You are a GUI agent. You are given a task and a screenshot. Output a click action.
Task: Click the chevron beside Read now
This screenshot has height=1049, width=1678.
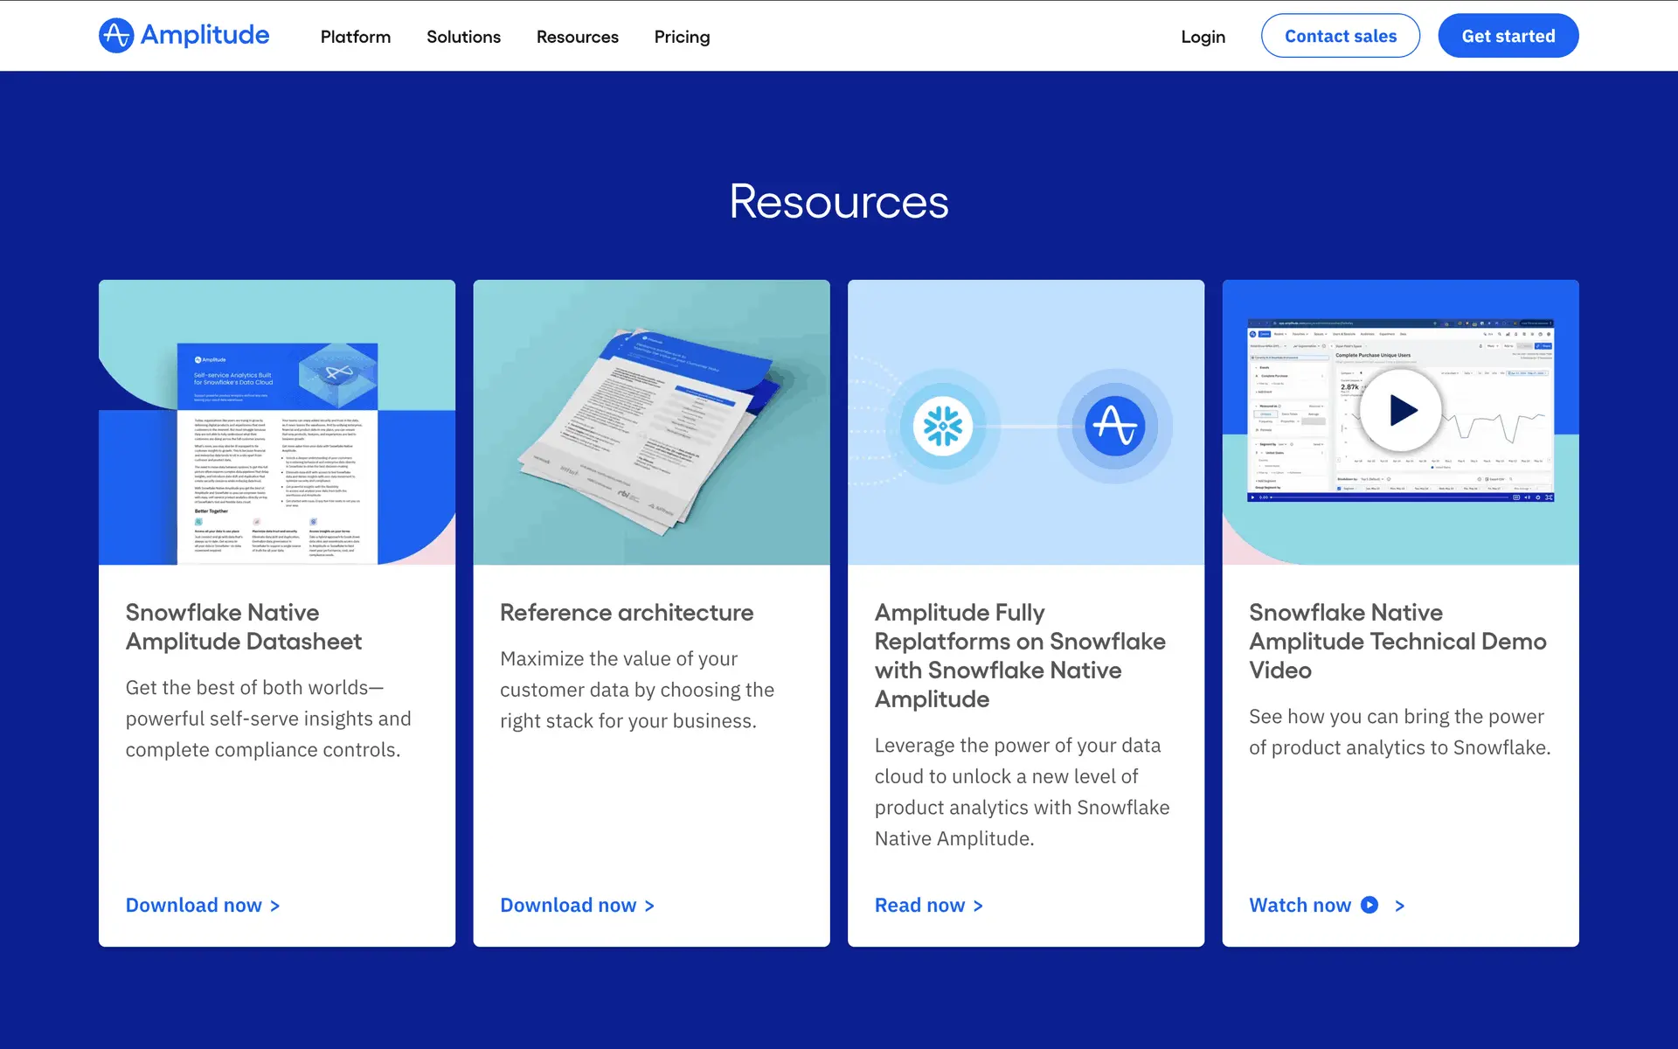point(978,906)
